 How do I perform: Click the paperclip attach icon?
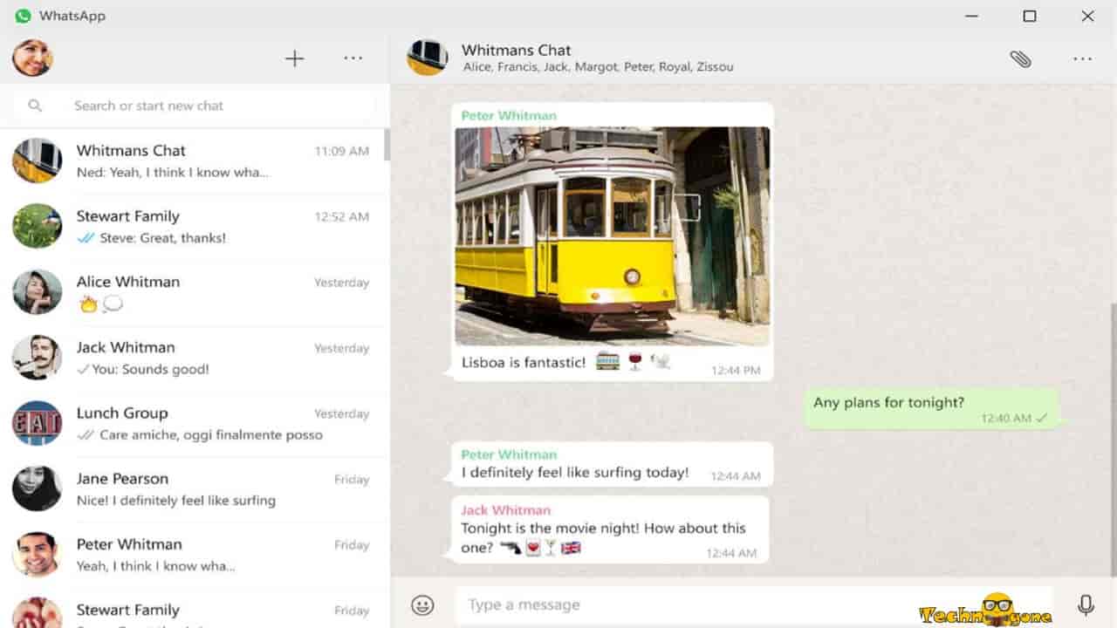coord(1020,58)
